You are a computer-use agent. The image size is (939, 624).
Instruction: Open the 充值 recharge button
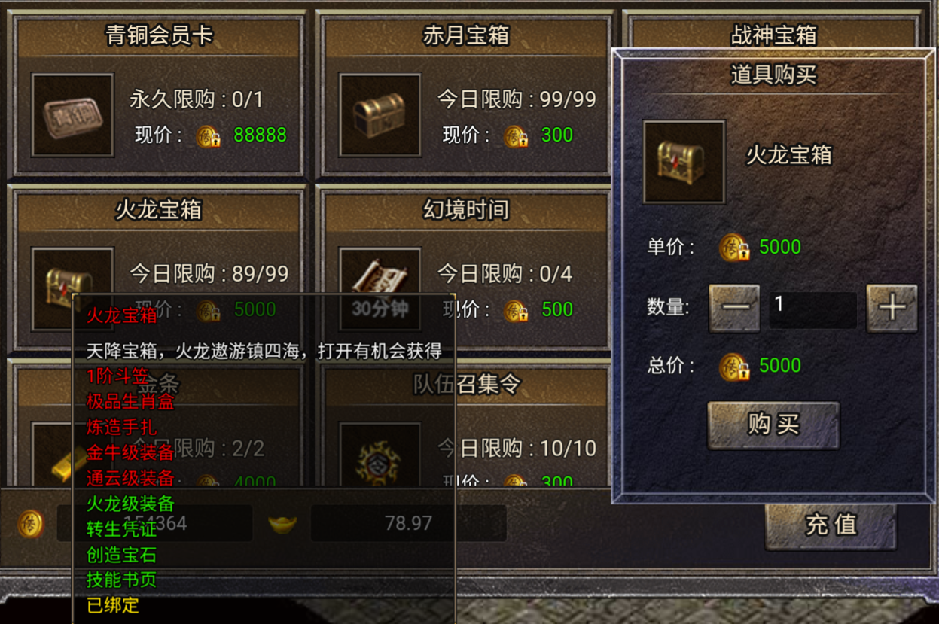click(831, 525)
